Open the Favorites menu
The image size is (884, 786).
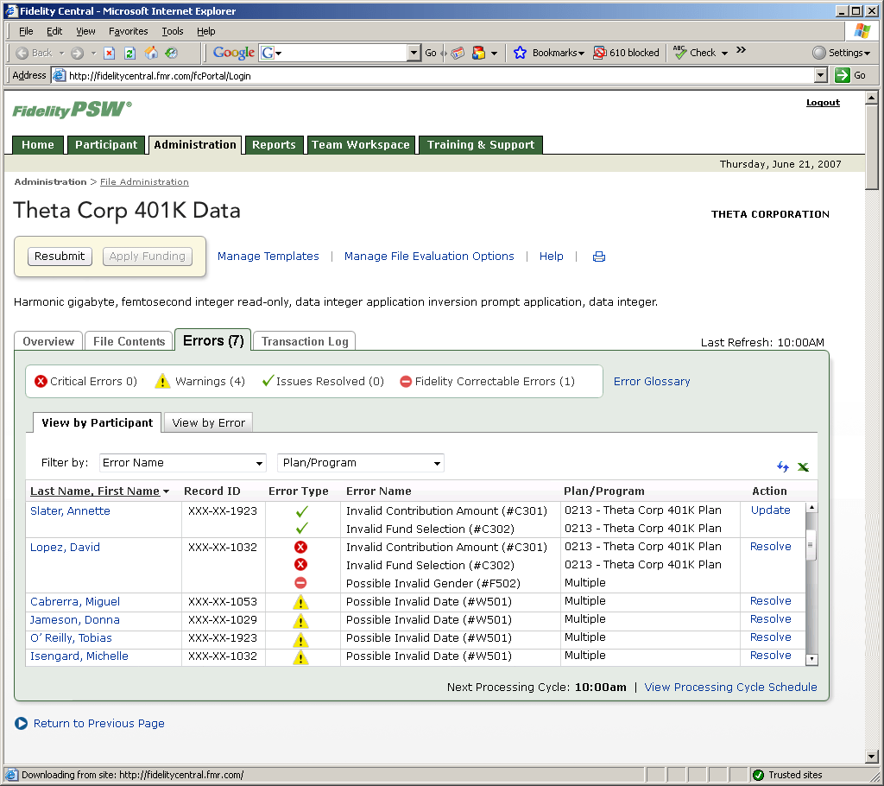128,31
